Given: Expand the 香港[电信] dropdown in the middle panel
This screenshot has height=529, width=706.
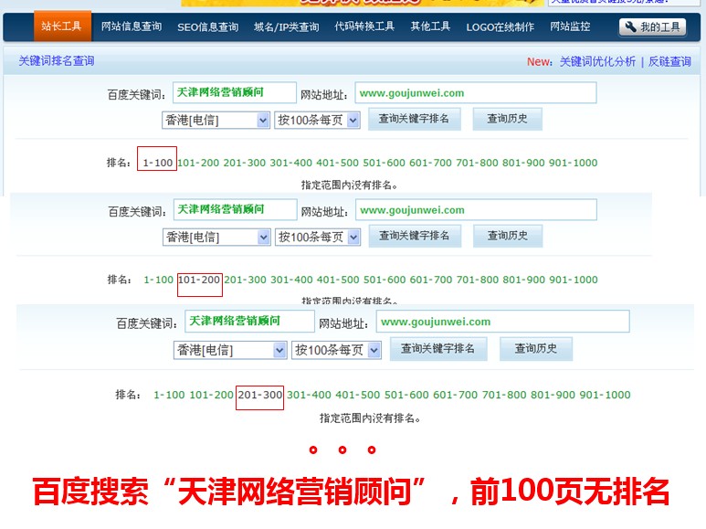Looking at the screenshot, I should click(x=216, y=237).
